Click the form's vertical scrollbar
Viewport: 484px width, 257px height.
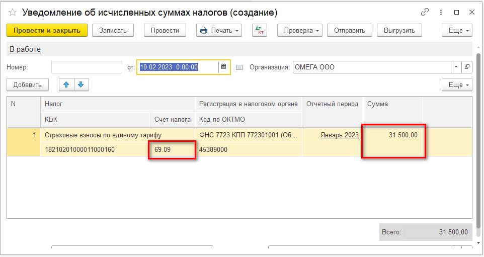(478, 140)
